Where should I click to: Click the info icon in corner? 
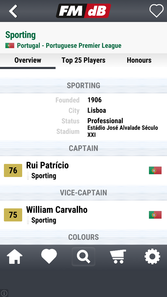(4, 293)
